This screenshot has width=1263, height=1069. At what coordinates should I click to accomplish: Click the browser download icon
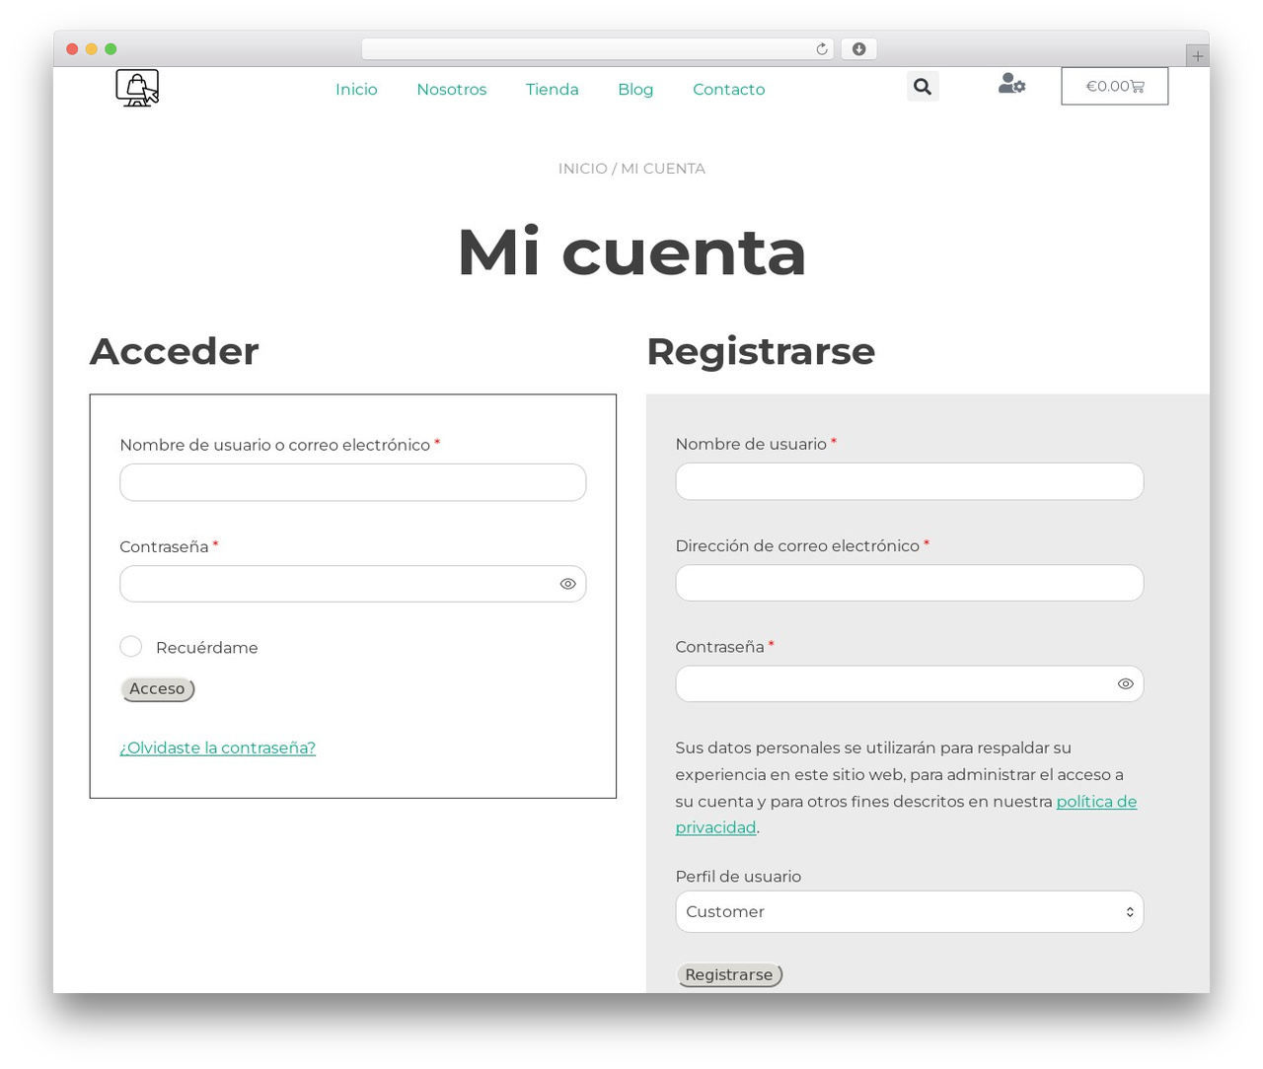(858, 49)
